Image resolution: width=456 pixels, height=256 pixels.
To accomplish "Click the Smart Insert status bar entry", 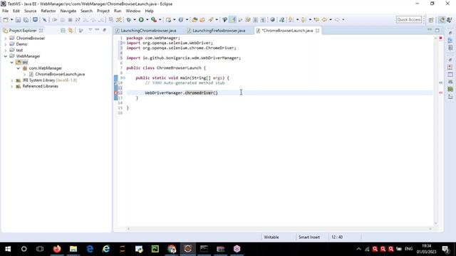I will [309, 237].
